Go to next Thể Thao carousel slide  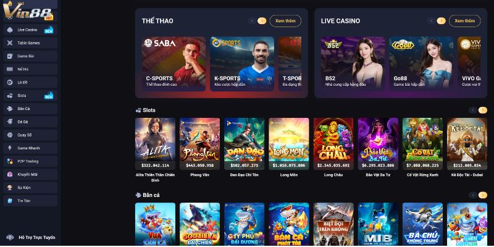click(x=262, y=21)
